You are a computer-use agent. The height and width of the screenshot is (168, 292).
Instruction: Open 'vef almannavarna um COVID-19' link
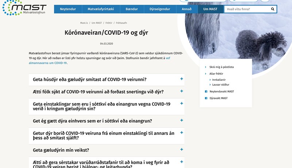pyautogui.click(x=99, y=61)
